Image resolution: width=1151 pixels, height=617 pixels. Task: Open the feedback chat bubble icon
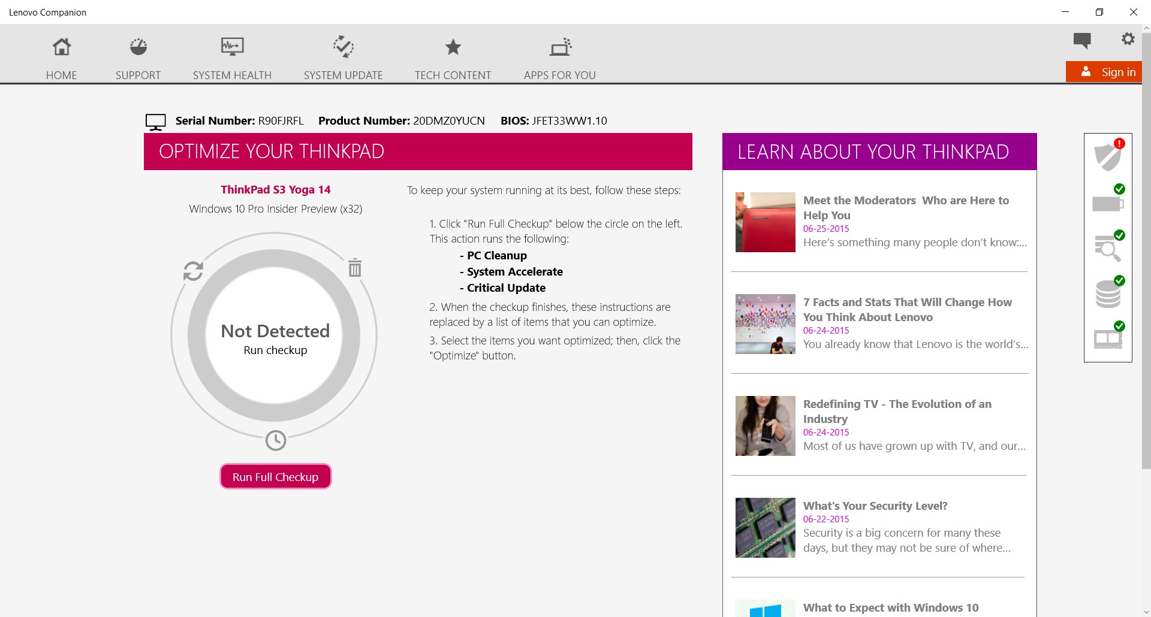(1081, 40)
